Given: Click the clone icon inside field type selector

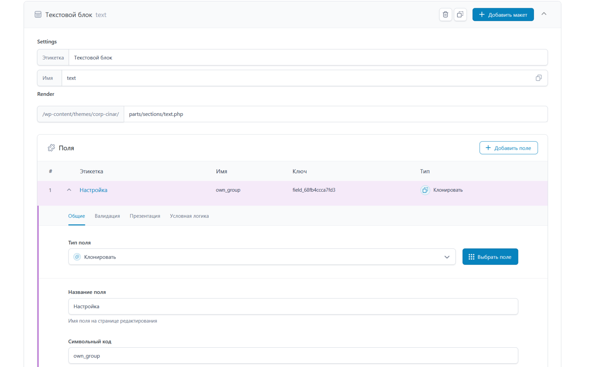Looking at the screenshot, I should 77,257.
